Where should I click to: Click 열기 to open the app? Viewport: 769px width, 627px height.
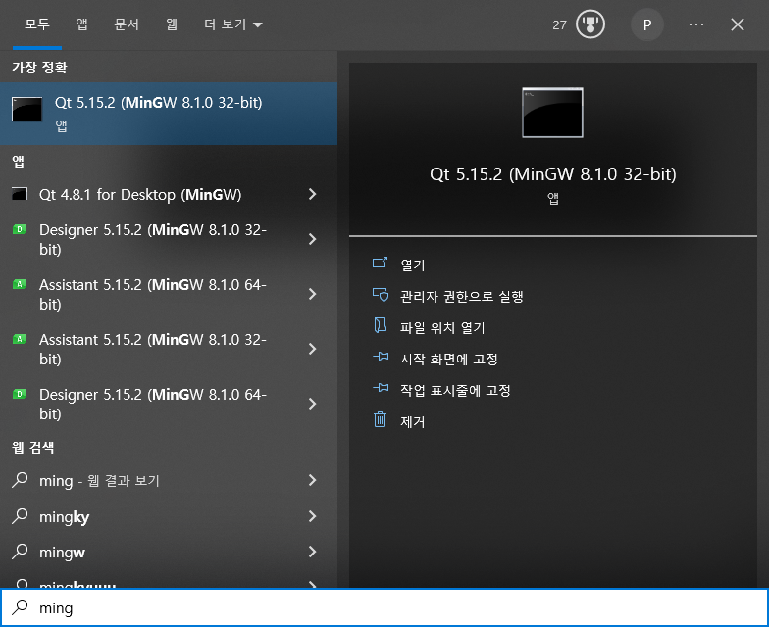(x=412, y=265)
